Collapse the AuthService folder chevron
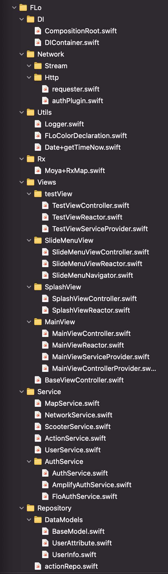Image resolution: width=168 pixels, height=574 pixels. [x=29, y=462]
